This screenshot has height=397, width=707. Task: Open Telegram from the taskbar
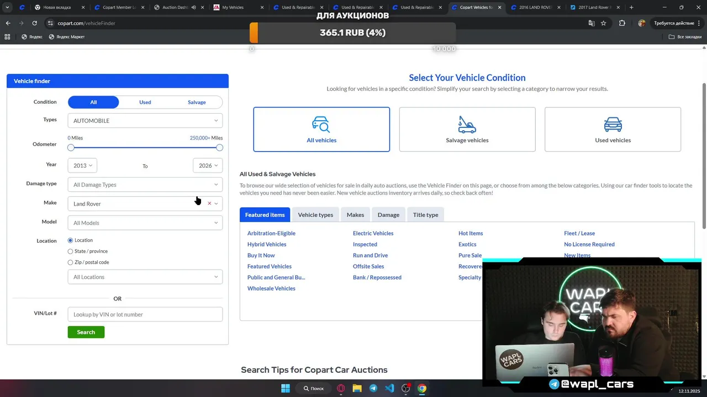coord(373,388)
